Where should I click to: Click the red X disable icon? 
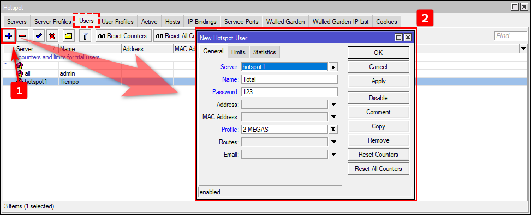click(x=52, y=36)
